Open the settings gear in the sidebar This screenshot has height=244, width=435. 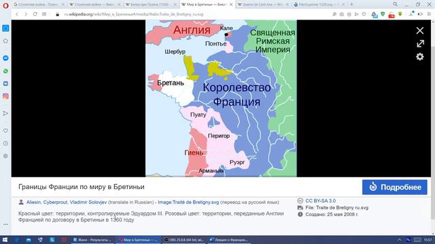point(5,156)
